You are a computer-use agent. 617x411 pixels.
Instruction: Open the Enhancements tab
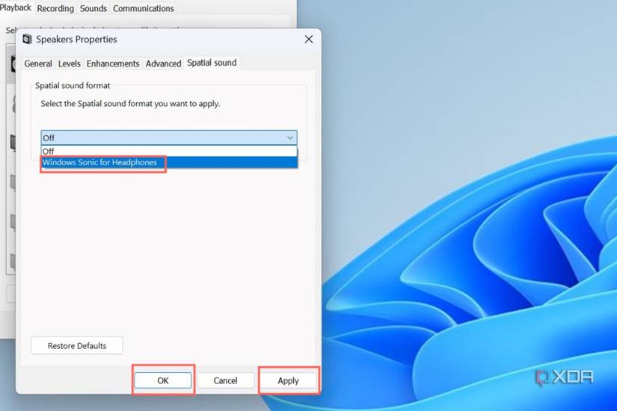tap(113, 64)
